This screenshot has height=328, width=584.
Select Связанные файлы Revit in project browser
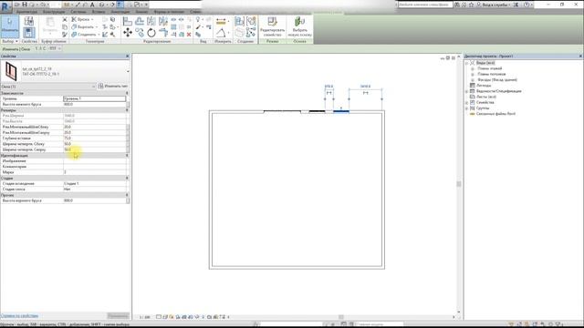495,114
